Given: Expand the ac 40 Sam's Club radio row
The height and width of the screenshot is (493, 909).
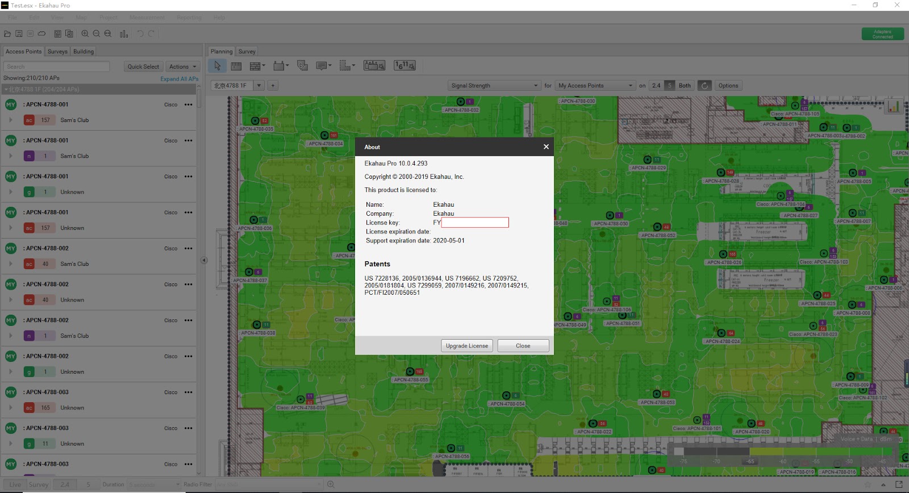Looking at the screenshot, I should pyautogui.click(x=10, y=264).
